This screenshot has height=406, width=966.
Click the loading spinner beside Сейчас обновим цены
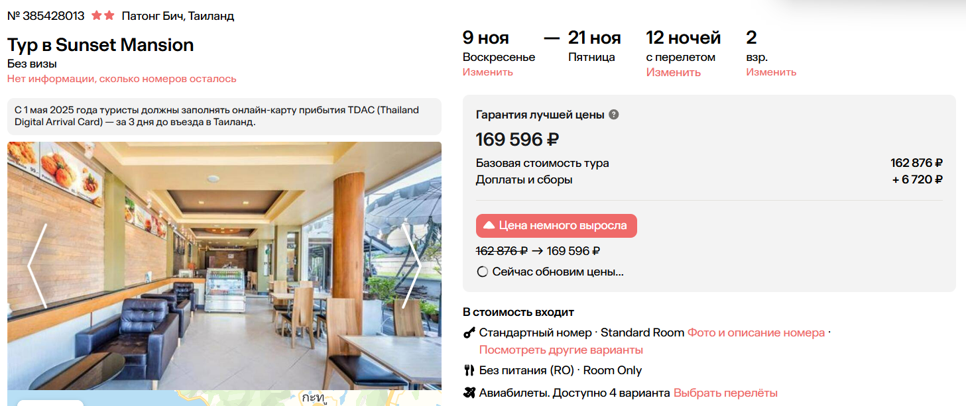pos(482,272)
